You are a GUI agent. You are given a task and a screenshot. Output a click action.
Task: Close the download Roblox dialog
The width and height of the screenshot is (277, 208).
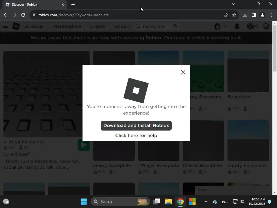pos(183,72)
